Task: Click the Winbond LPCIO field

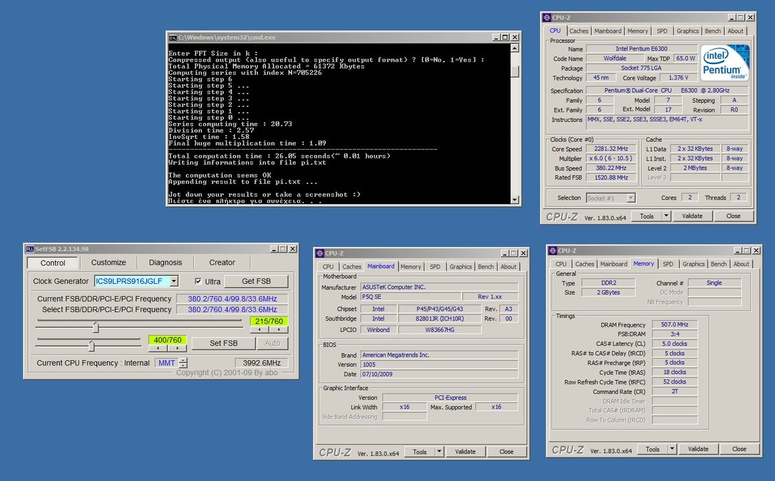Action: pos(378,330)
